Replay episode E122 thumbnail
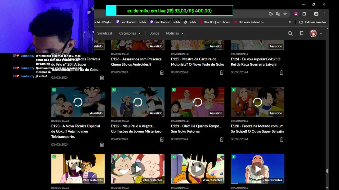339x190 pixels. 138,102
